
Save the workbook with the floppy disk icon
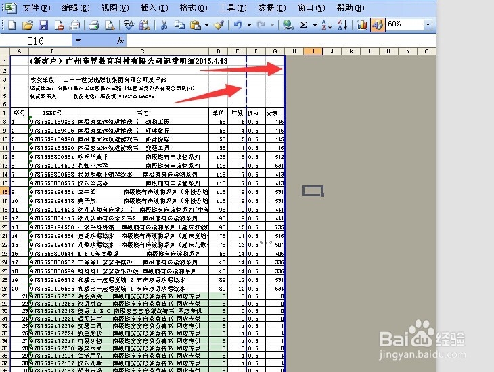(x=43, y=25)
